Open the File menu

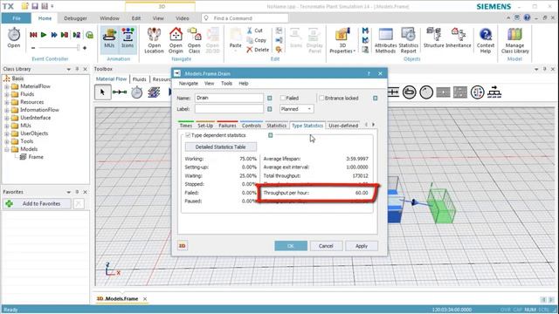(x=17, y=18)
